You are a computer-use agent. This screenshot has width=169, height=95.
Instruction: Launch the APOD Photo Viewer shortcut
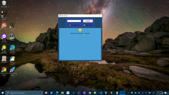12,71
